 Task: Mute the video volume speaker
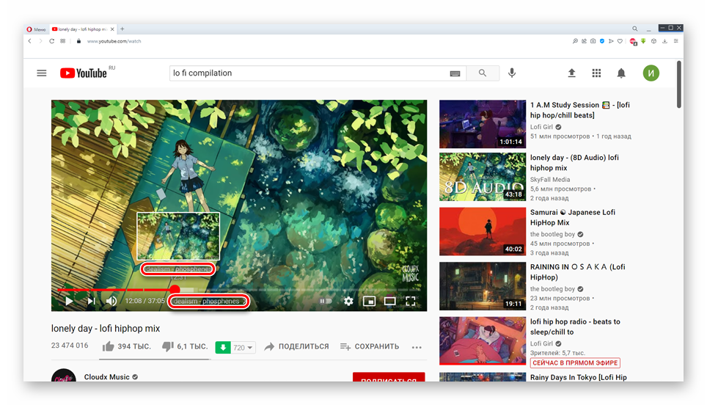click(x=111, y=301)
